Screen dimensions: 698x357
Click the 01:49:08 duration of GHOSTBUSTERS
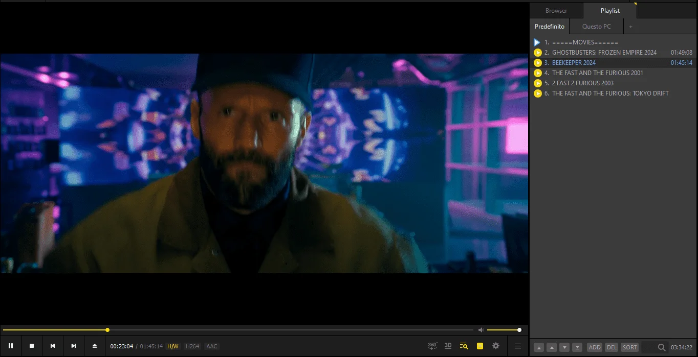682,53
